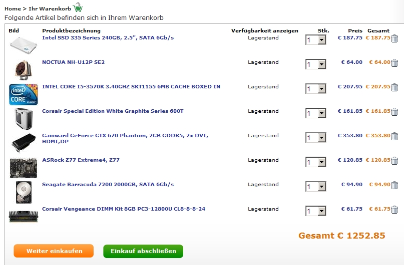
Task: Open the quantity dropdown for the Intel SSD 335
Action: click(321, 40)
